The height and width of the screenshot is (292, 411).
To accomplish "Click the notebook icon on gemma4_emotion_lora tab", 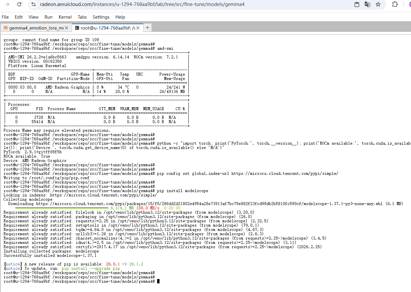I will click(x=6, y=28).
